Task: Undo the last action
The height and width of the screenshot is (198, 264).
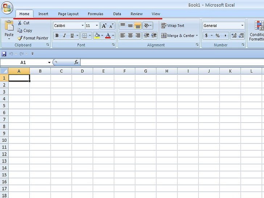Action: click(11, 54)
